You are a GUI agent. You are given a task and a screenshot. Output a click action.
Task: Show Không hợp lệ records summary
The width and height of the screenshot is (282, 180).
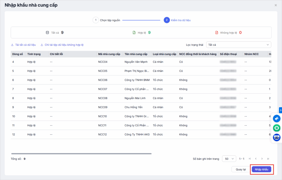click(x=228, y=33)
